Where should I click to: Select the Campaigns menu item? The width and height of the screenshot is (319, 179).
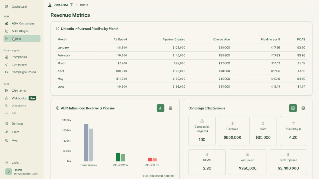[19, 65]
